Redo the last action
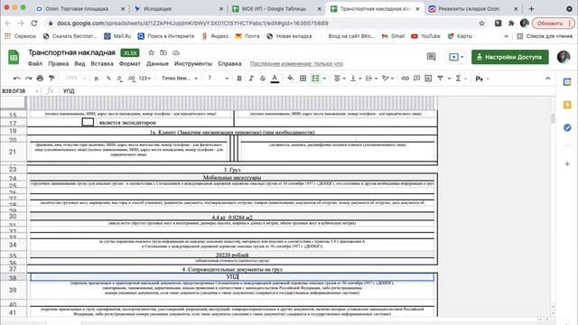578x325 pixels. [28, 79]
